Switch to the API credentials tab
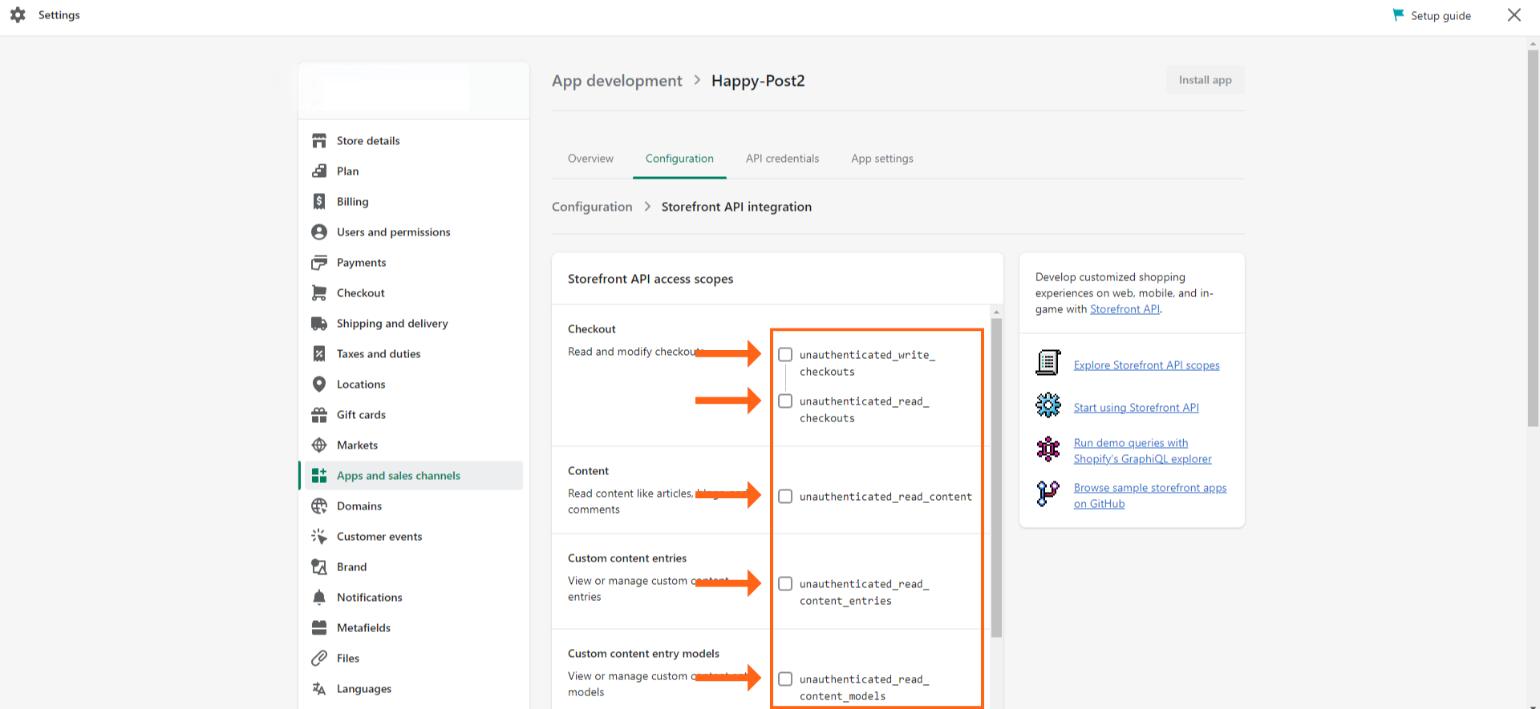The height and width of the screenshot is (709, 1540). click(782, 159)
